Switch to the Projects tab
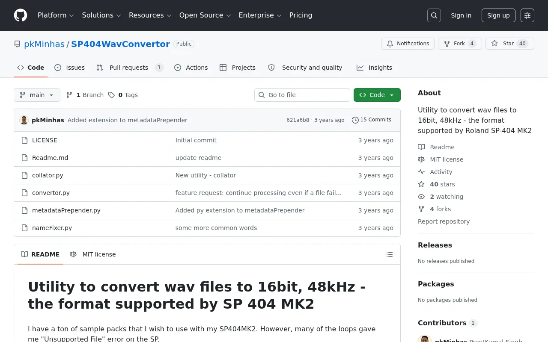The image size is (548, 342). (x=238, y=68)
